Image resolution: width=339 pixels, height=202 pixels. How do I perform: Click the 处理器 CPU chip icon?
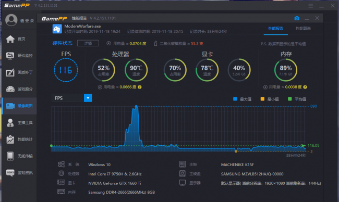[61, 173]
